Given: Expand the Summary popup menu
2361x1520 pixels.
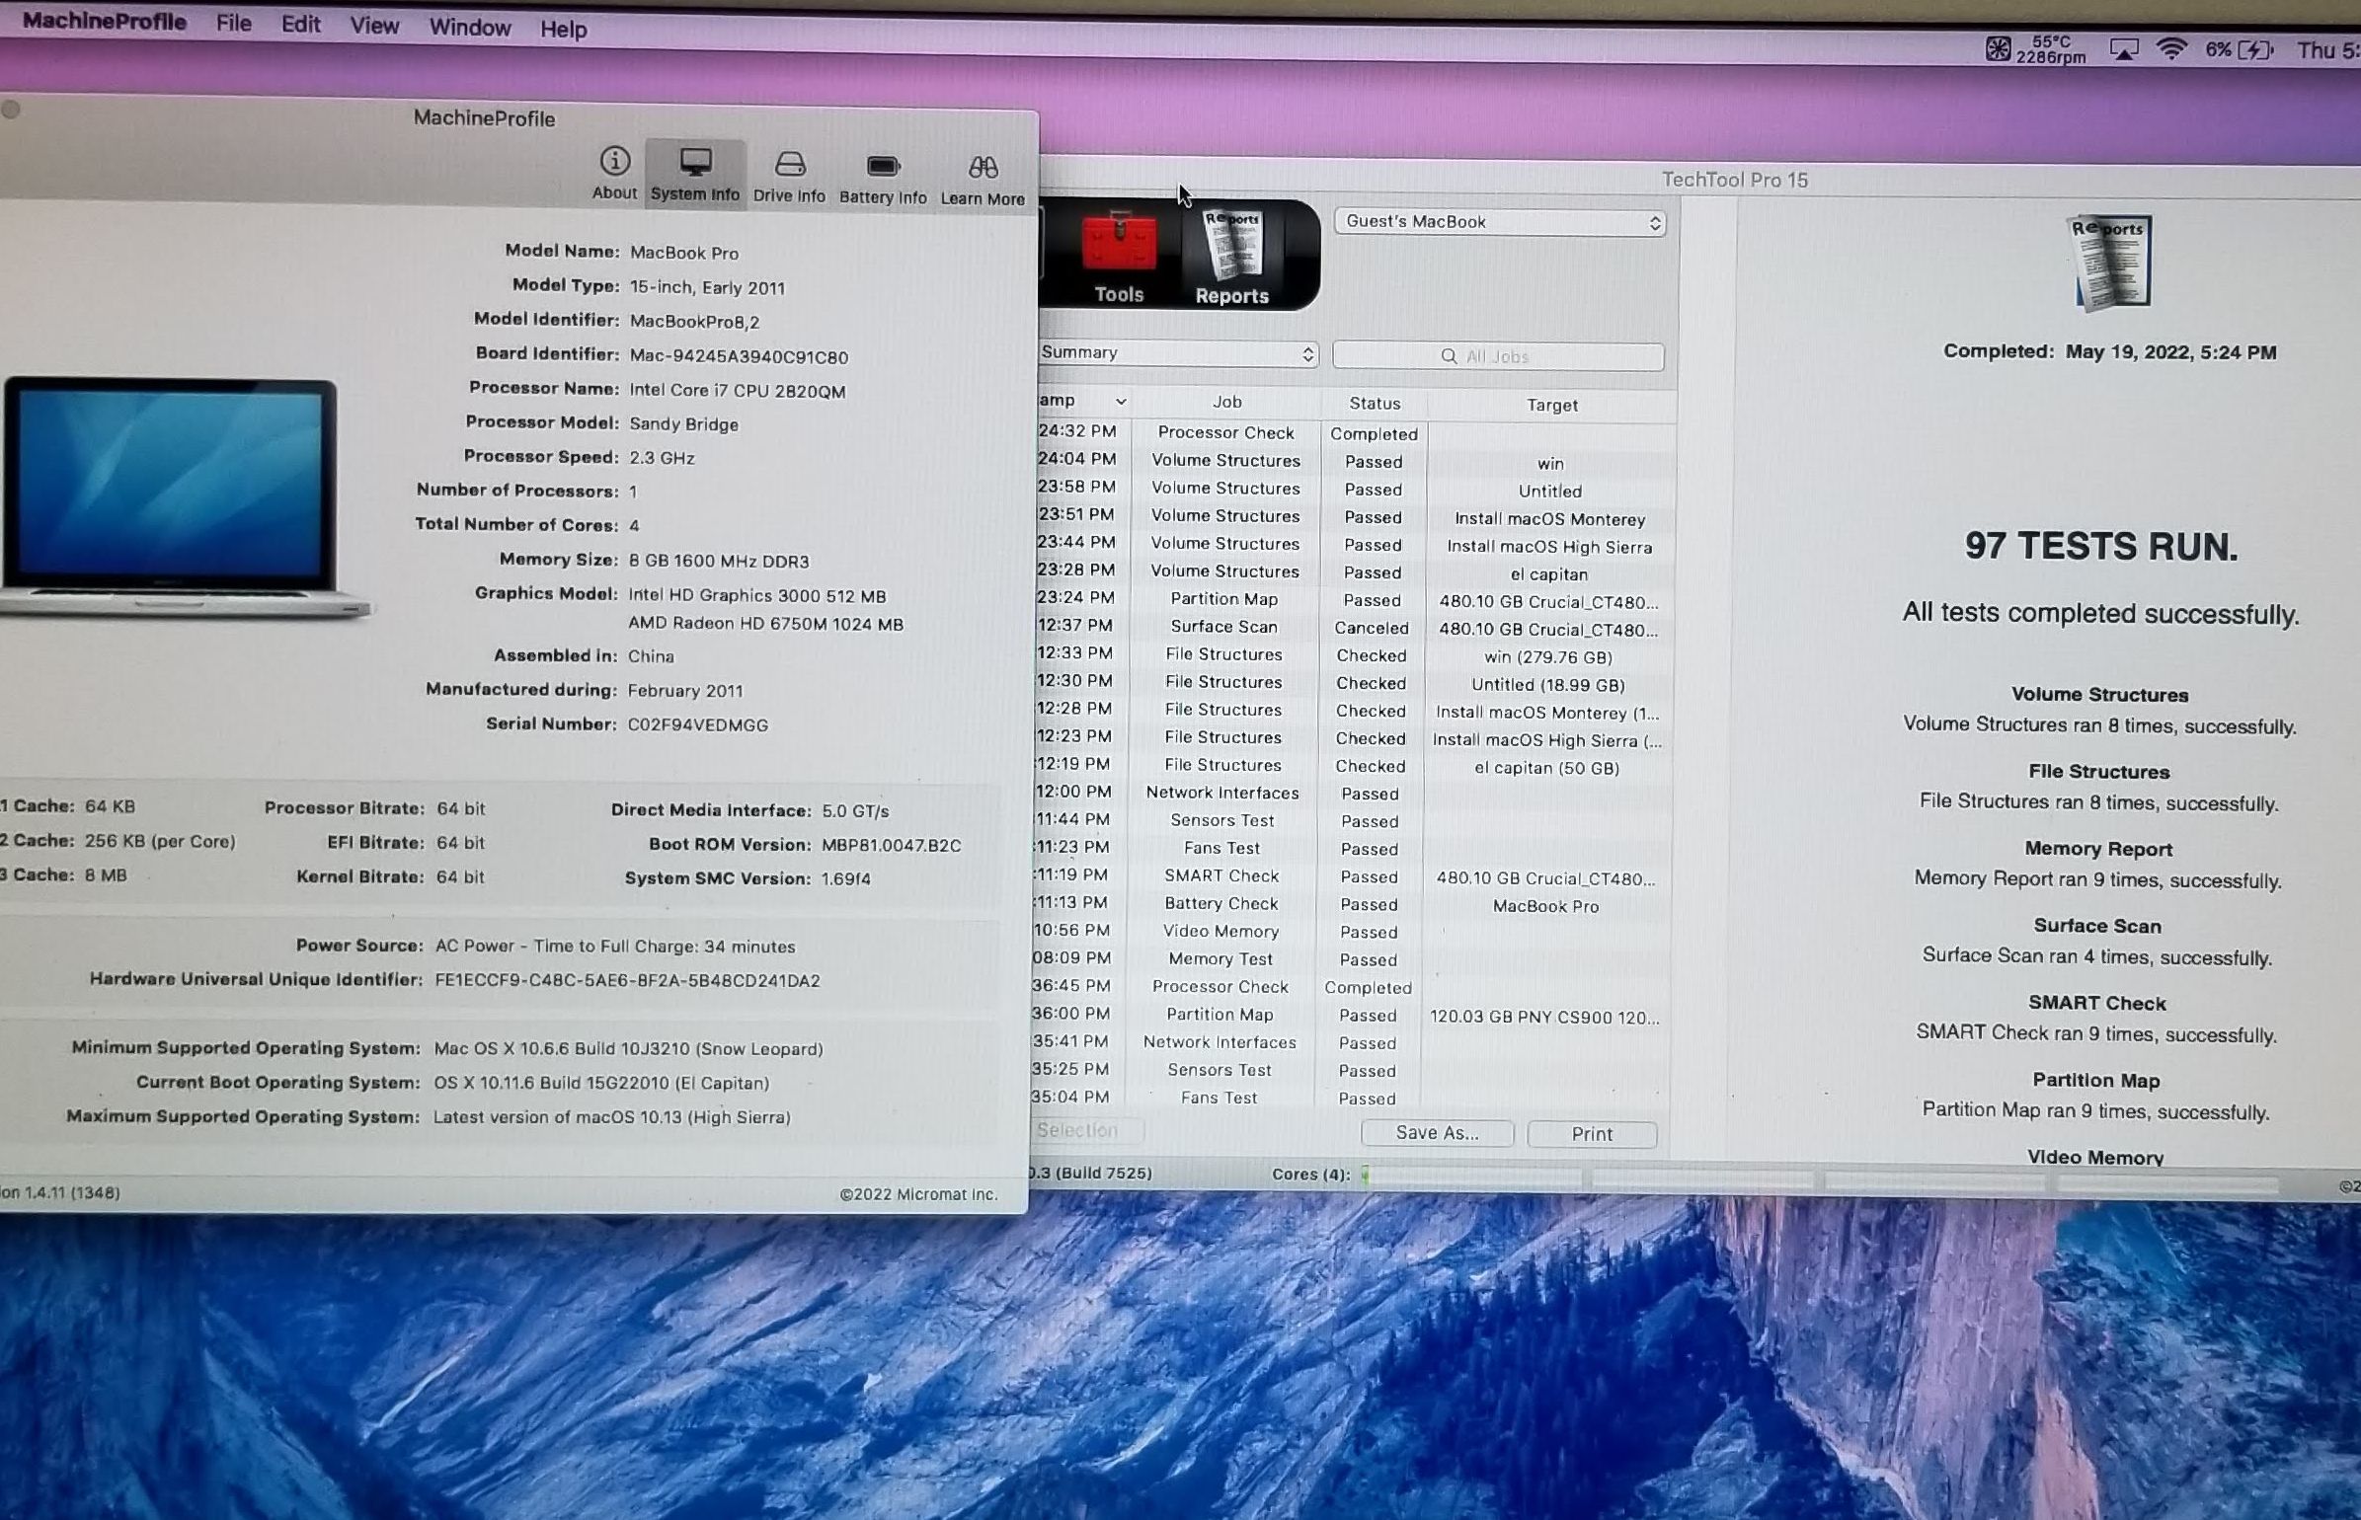Looking at the screenshot, I should (1178, 353).
